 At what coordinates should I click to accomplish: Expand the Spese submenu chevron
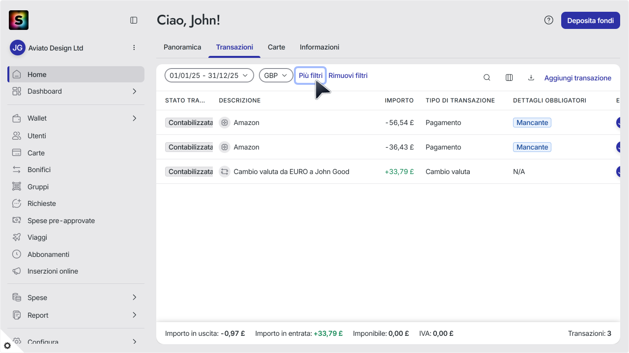[x=135, y=298]
